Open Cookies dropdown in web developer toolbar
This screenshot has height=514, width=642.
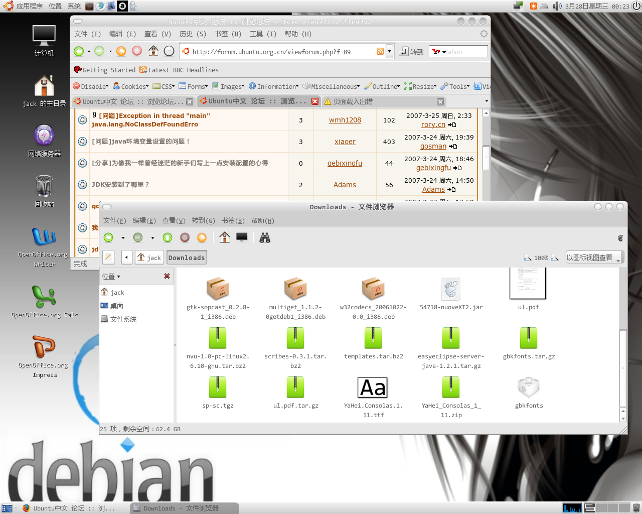coord(130,86)
